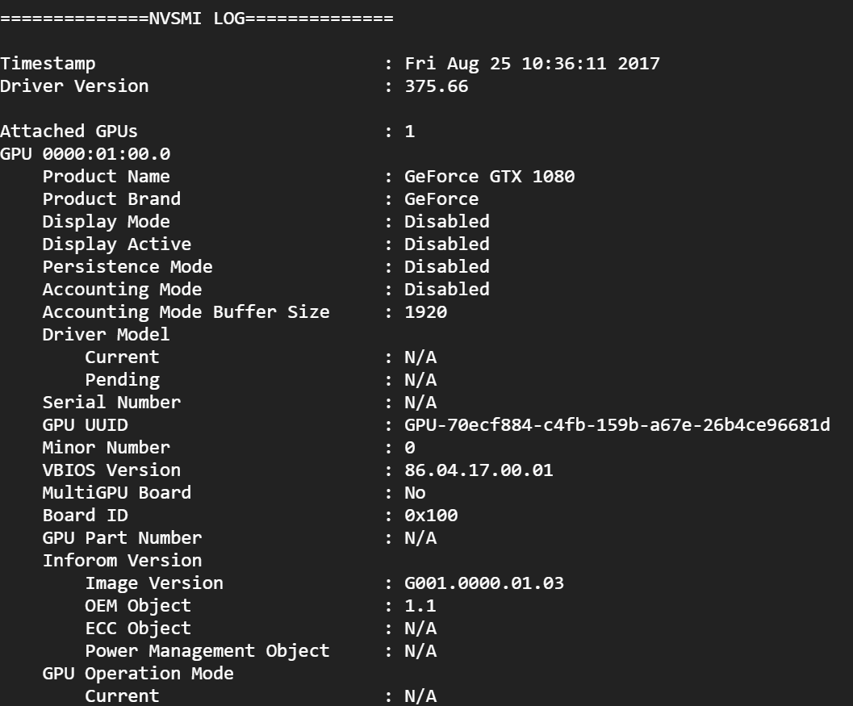
Task: Click the Serial Number label
Action: (111, 402)
